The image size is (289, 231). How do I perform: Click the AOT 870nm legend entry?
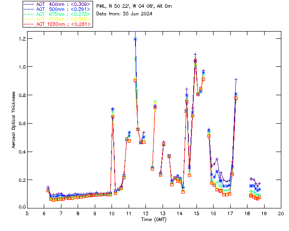57,19
